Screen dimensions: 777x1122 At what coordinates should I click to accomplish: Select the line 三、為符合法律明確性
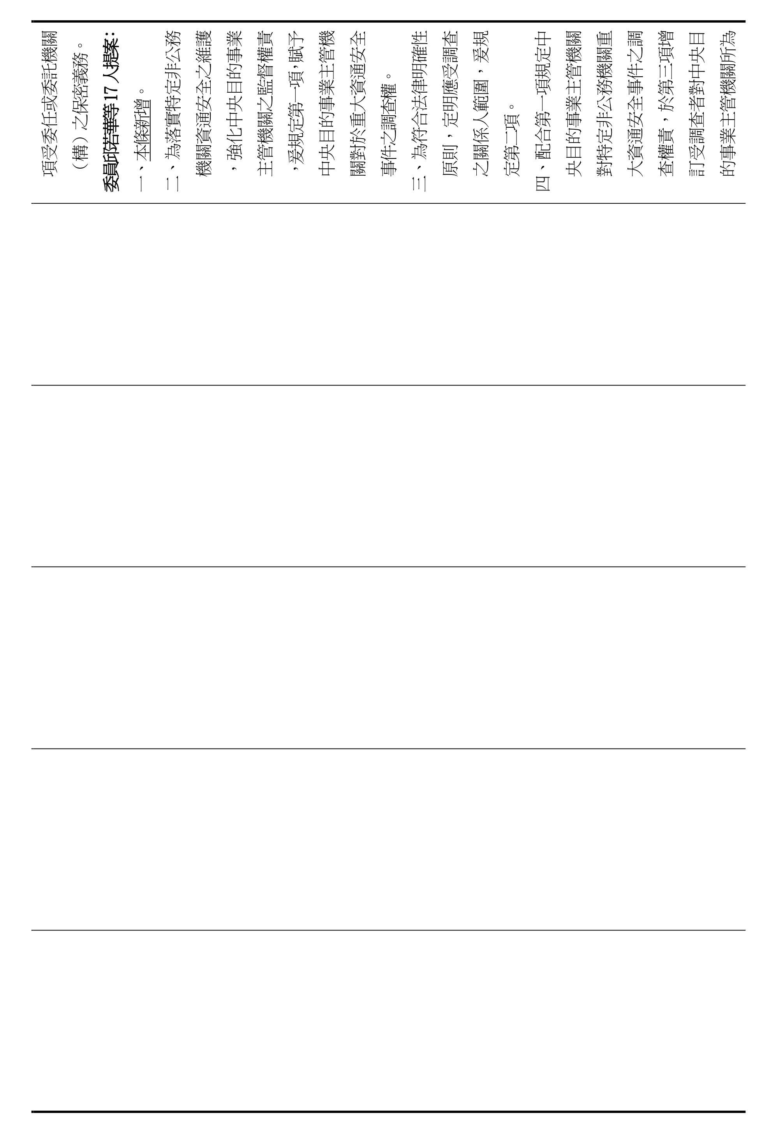[x=420, y=111]
